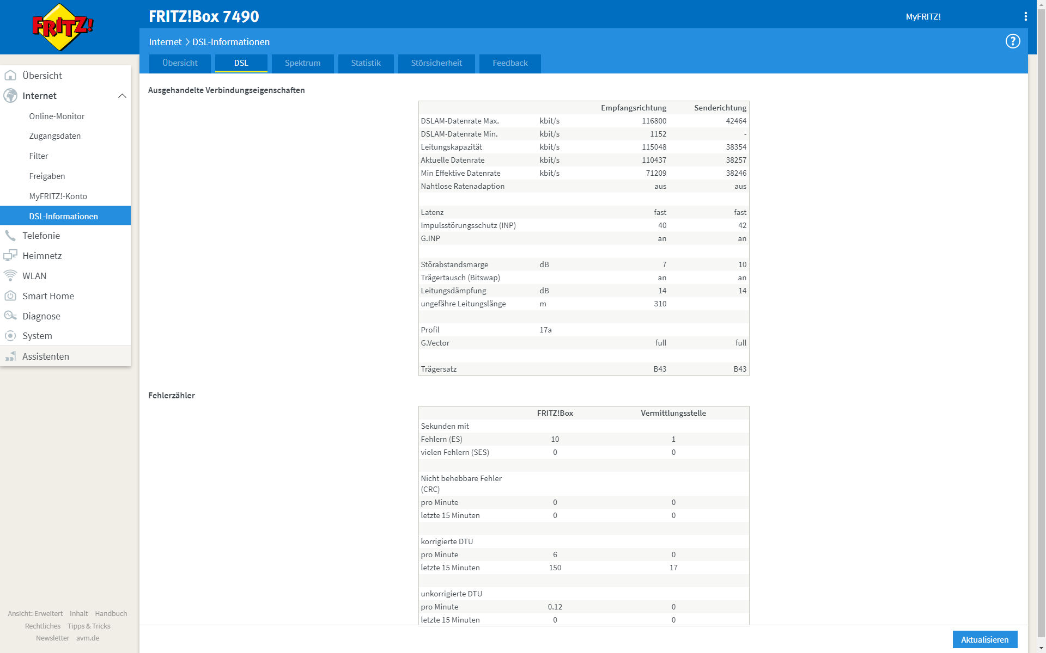Click the Diagnose icon in sidebar
This screenshot has width=1046, height=653.
(x=10, y=316)
